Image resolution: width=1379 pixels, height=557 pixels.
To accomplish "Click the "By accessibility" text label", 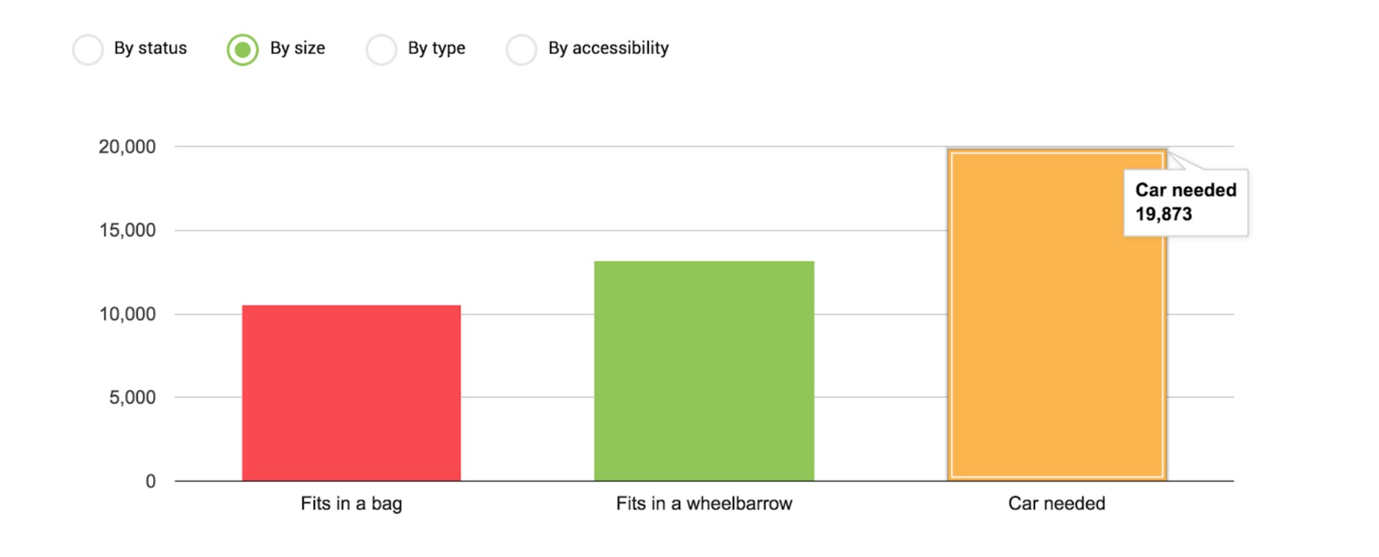I will 608,48.
